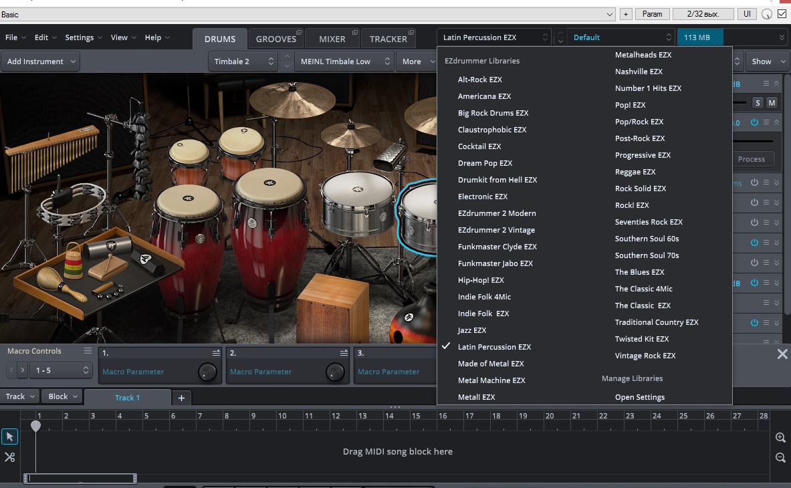Zoom in on the timeline with the magnifier

(x=780, y=437)
